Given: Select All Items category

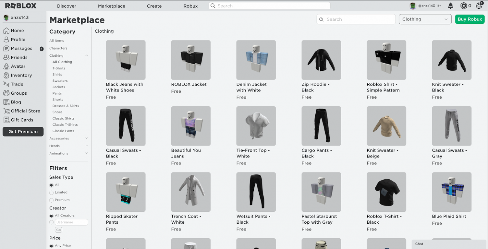Looking at the screenshot, I should tap(57, 41).
